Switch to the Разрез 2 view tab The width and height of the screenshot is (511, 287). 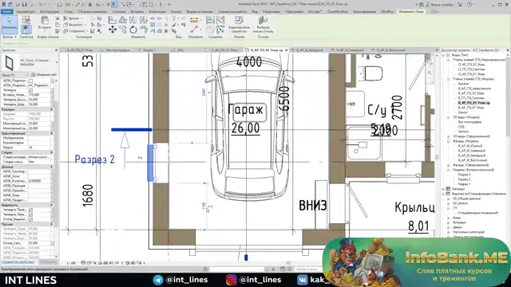[149, 50]
